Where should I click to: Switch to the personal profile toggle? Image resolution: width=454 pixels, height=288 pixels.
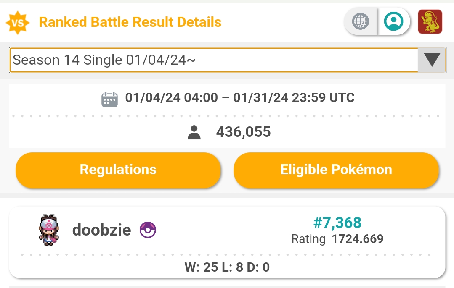(x=393, y=21)
